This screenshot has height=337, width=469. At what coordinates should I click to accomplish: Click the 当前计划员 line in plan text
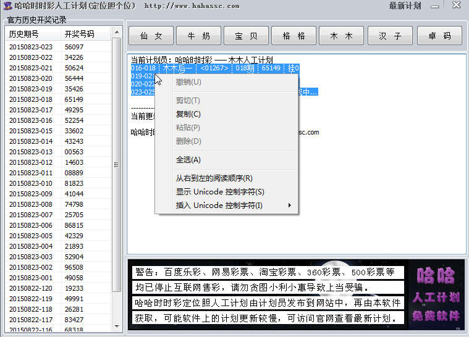pyautogui.click(x=202, y=60)
